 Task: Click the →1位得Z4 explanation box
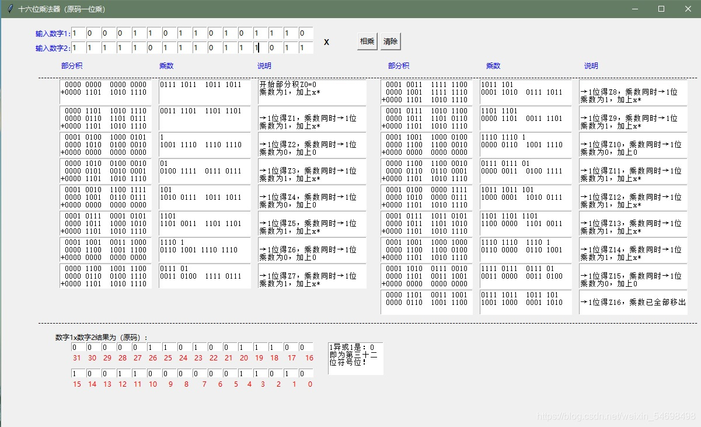[312, 197]
